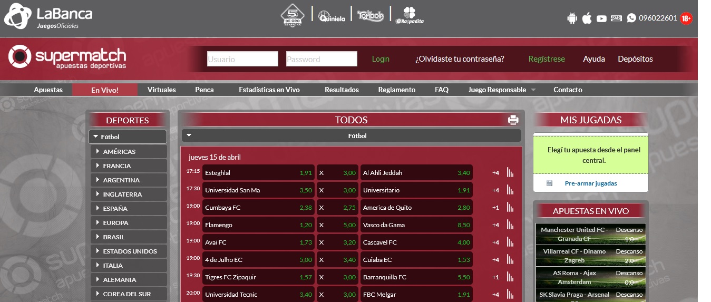The image size is (711, 302).
Task: Expand the ESTADOS UNIDOS region
Action: 129,251
